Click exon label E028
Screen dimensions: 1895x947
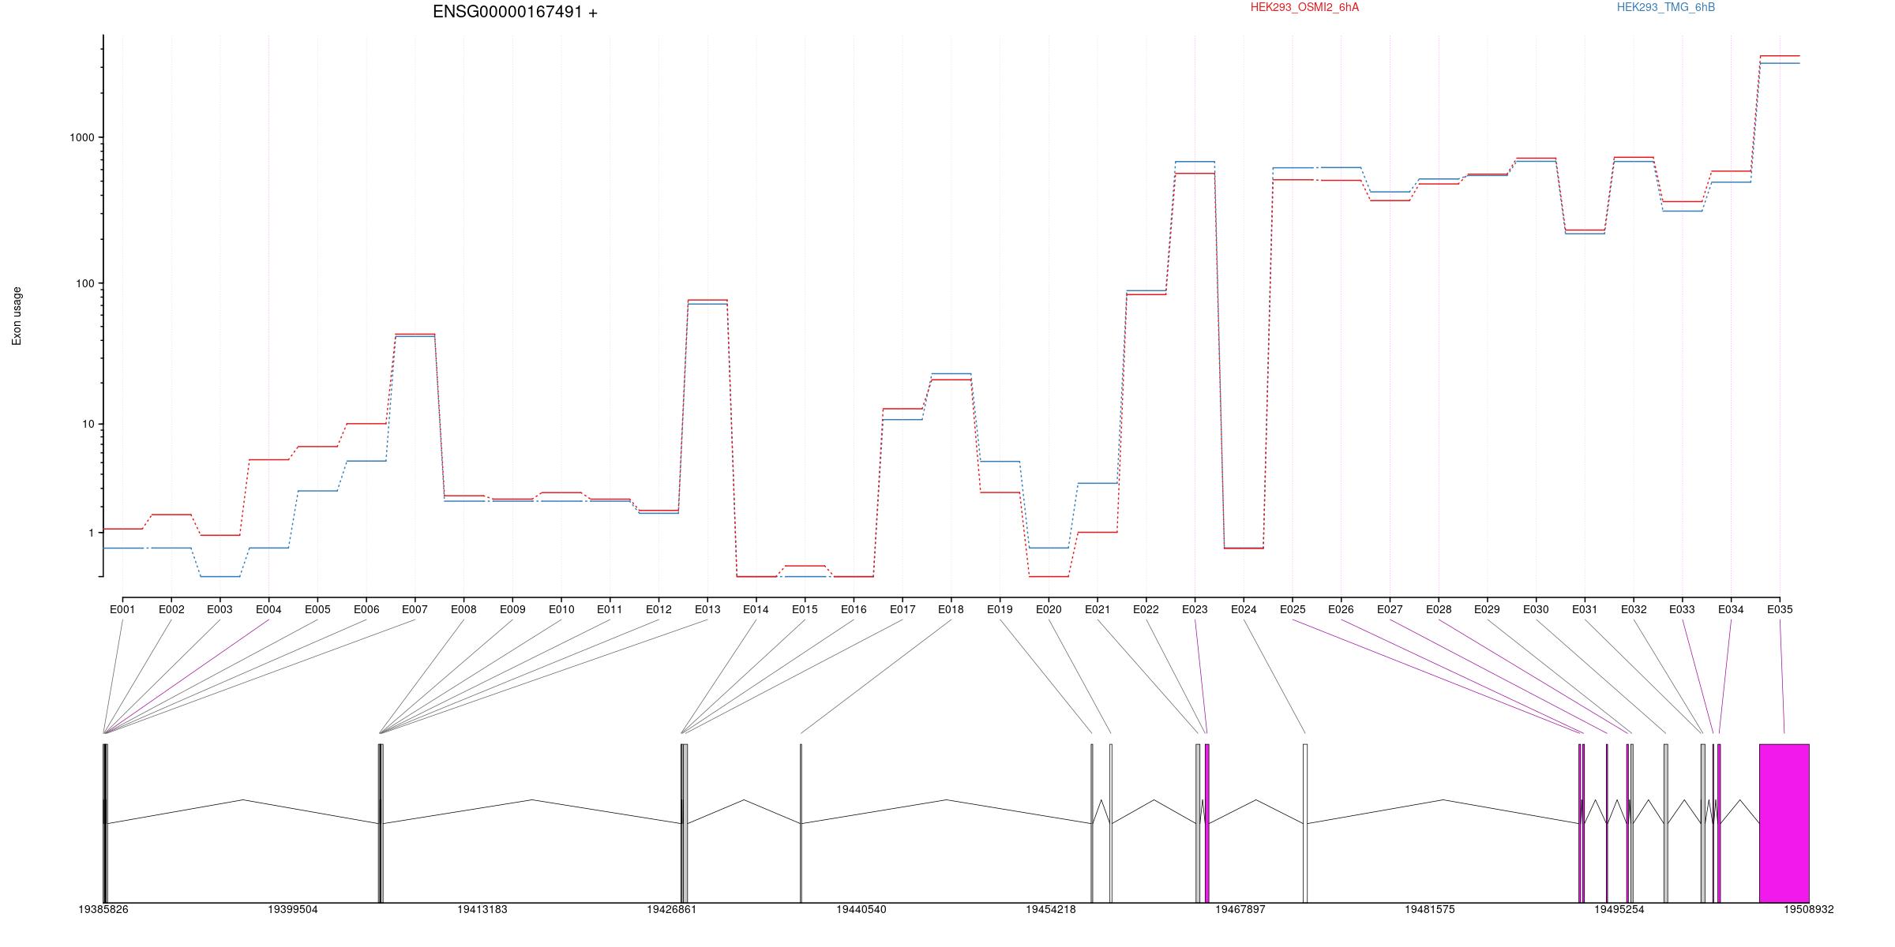pyautogui.click(x=1439, y=609)
